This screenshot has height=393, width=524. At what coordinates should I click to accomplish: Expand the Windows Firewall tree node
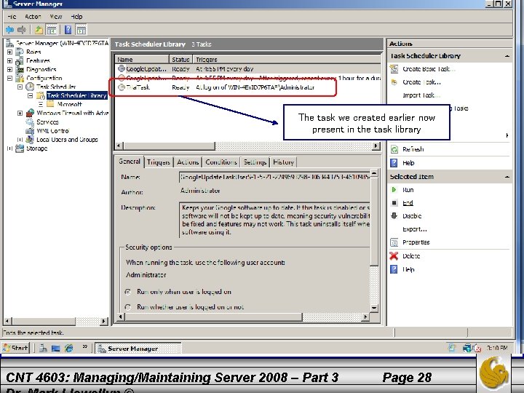click(x=20, y=114)
